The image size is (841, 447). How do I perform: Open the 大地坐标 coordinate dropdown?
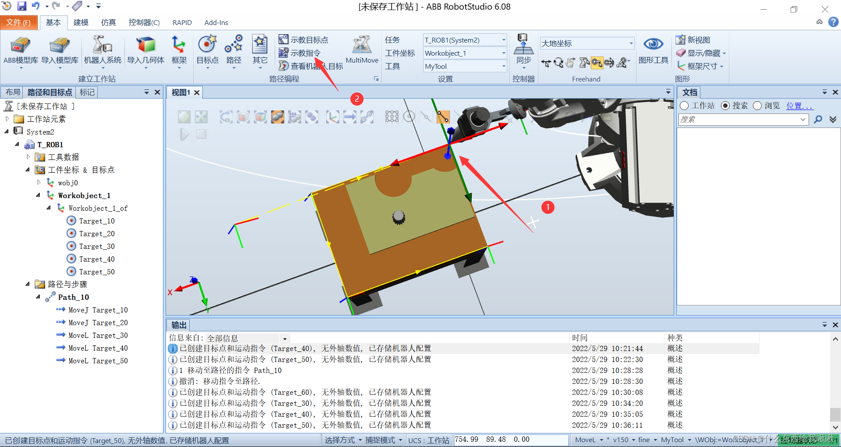[x=631, y=43]
